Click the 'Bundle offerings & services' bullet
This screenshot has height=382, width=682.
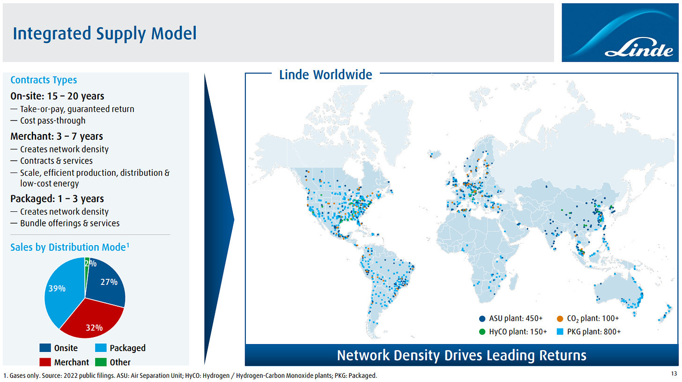pyautogui.click(x=65, y=224)
